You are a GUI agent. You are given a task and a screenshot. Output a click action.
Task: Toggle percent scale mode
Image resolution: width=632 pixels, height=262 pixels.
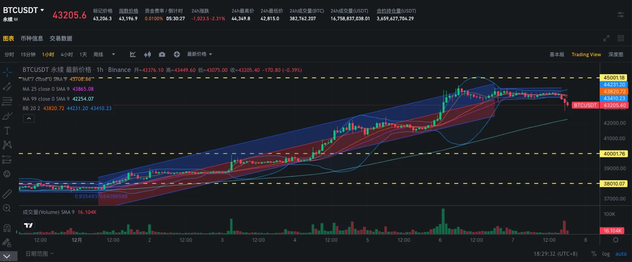594,254
